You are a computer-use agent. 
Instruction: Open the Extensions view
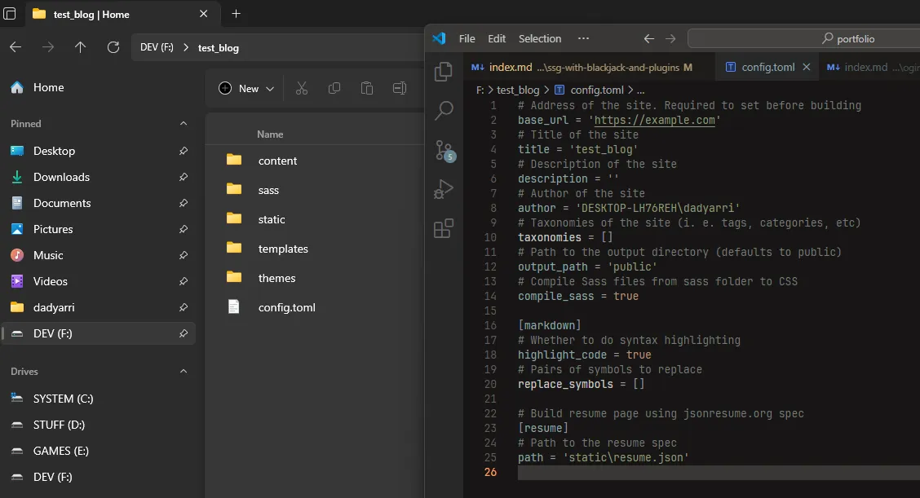coord(444,229)
